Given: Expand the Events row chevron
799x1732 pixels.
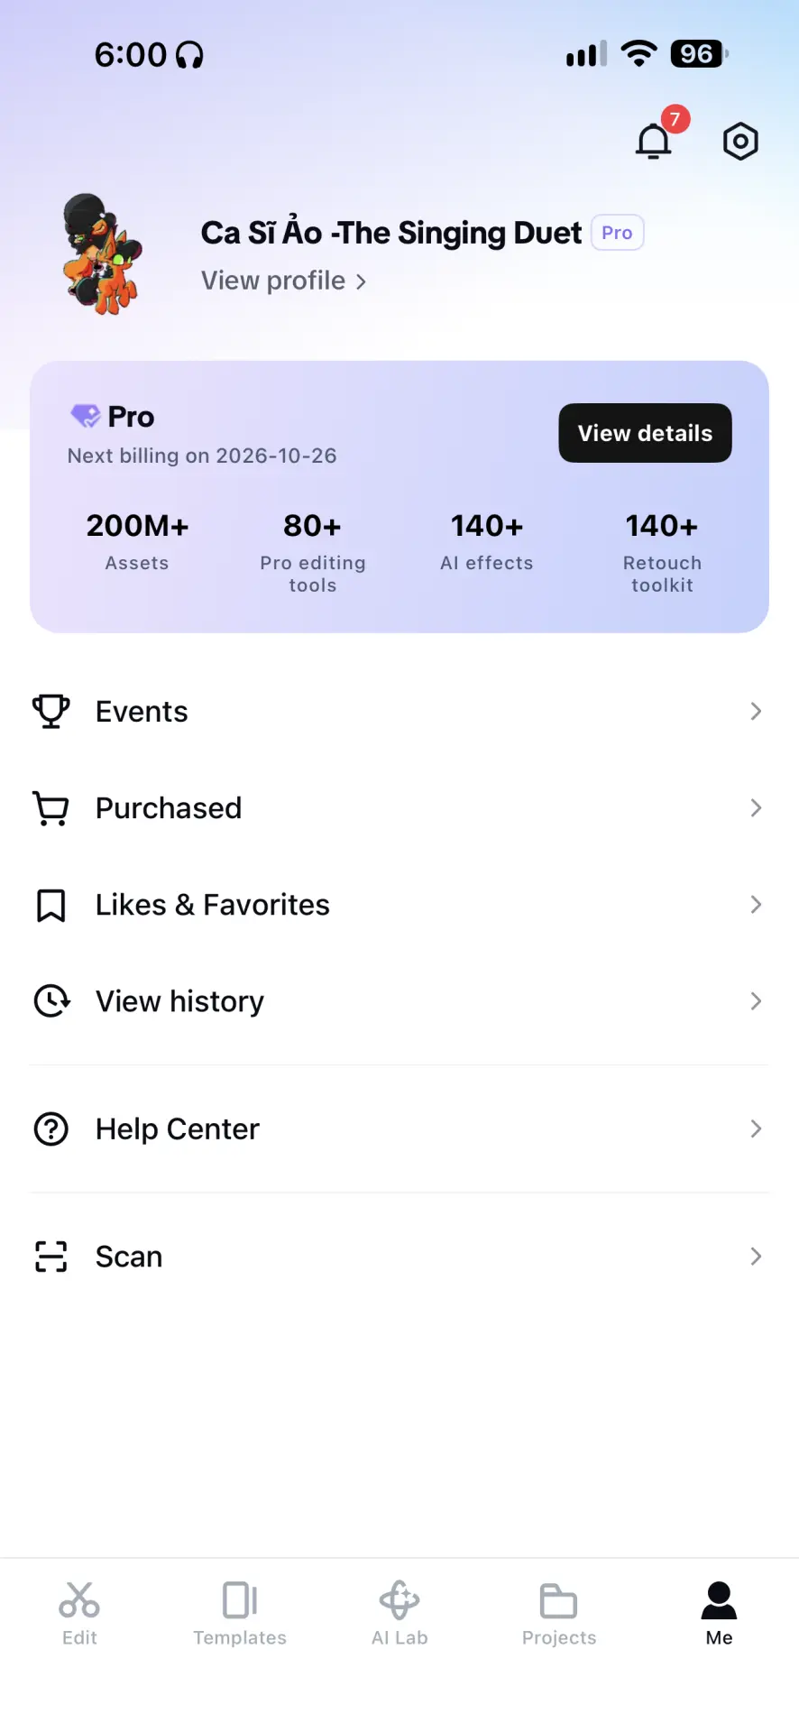Looking at the screenshot, I should click(756, 712).
